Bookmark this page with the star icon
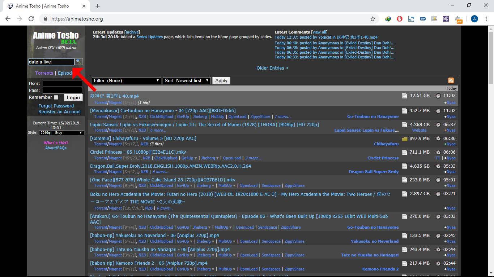 (373, 19)
